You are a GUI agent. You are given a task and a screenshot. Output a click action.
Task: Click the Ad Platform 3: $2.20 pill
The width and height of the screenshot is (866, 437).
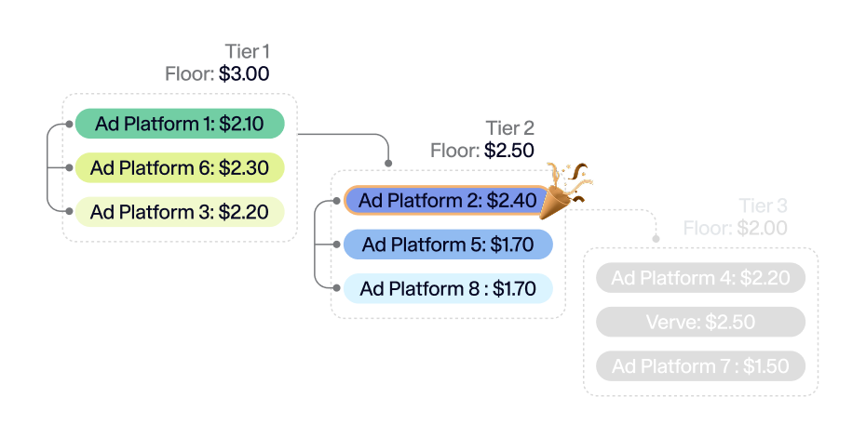click(179, 212)
